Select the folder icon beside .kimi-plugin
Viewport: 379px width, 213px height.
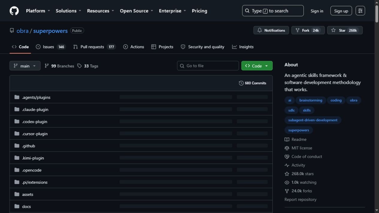click(17, 158)
